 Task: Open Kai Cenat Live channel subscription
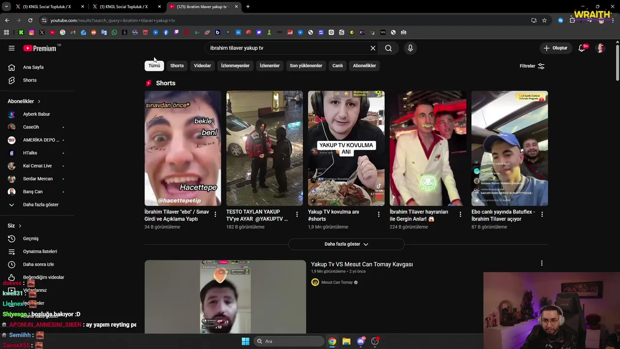point(37,166)
